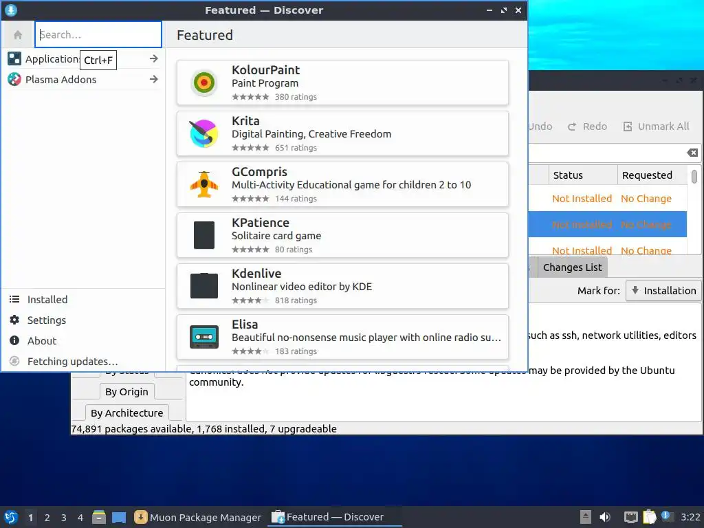Open the Installed section
The height and width of the screenshot is (528, 704).
pyautogui.click(x=83, y=300)
